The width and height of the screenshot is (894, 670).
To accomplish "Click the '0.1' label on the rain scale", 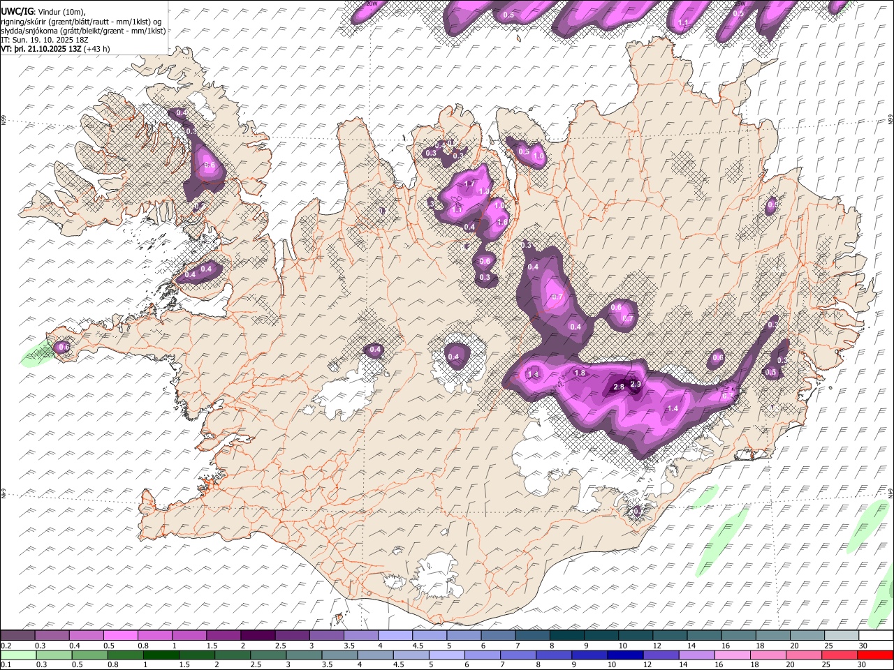I will tap(6, 664).
